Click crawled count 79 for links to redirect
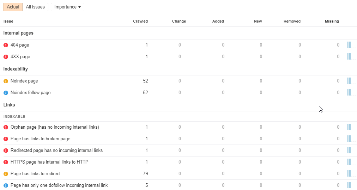Image resolution: width=357 pixels, height=190 pixels. coord(145,174)
